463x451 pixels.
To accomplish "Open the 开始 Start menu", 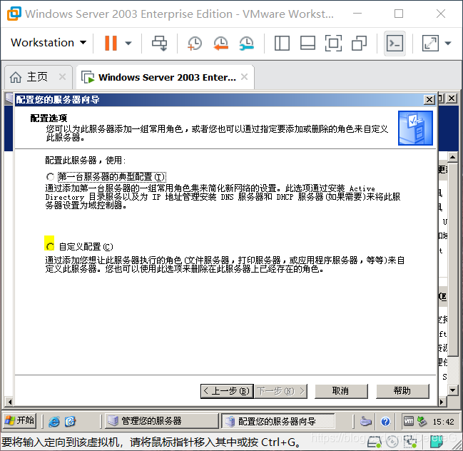I will (x=20, y=420).
